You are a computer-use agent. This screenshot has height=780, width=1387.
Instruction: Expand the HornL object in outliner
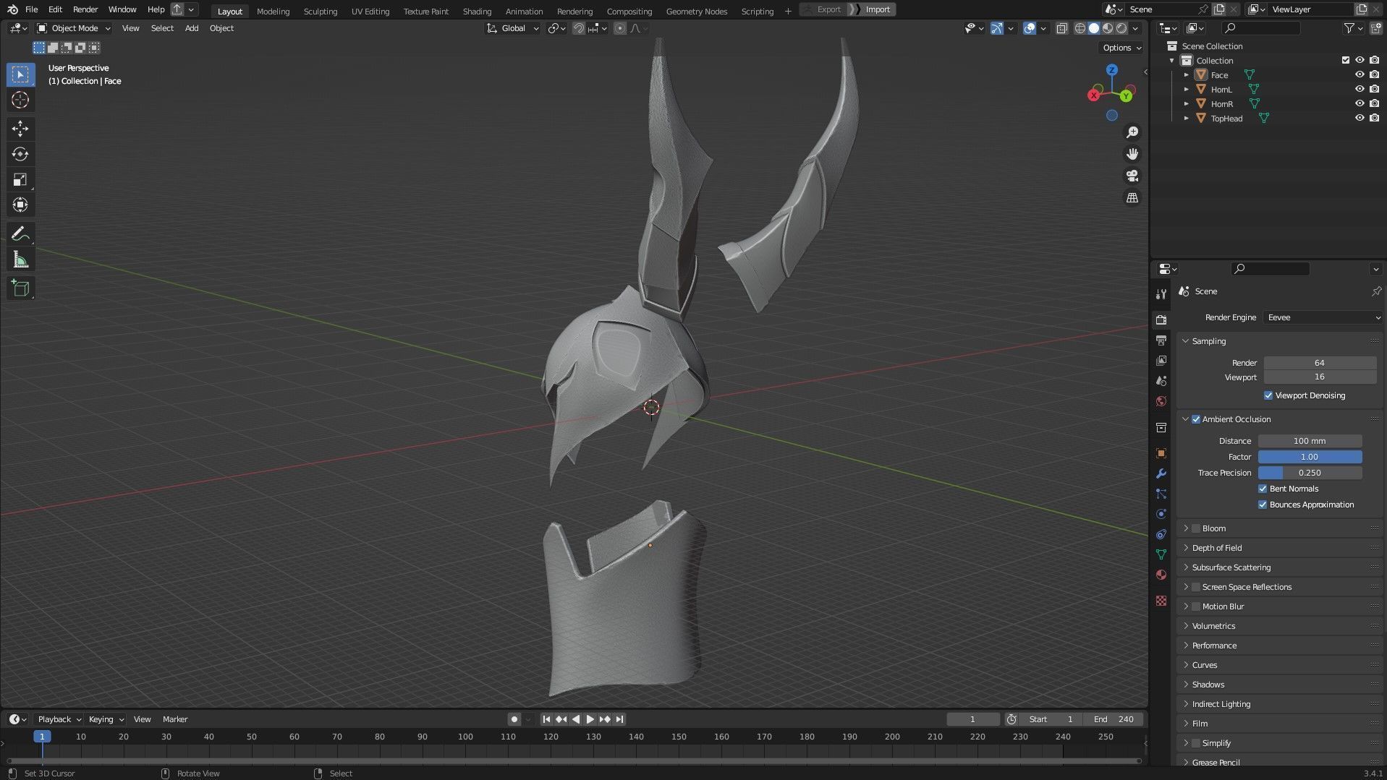pos(1186,90)
